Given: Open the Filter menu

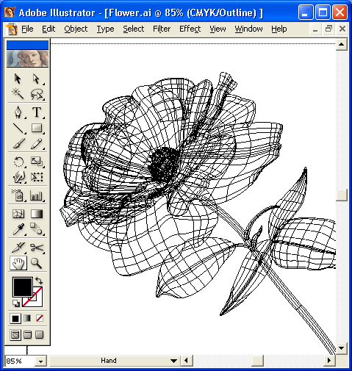Looking at the screenshot, I should [x=162, y=29].
